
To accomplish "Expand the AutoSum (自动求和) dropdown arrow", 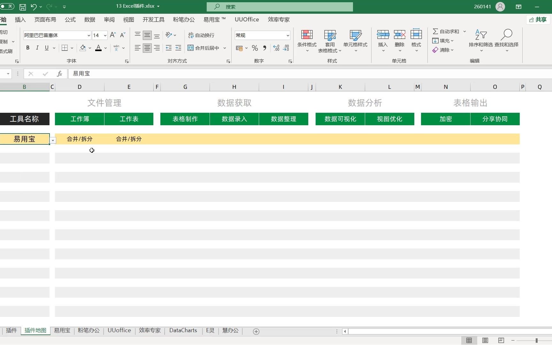I will [x=464, y=31].
